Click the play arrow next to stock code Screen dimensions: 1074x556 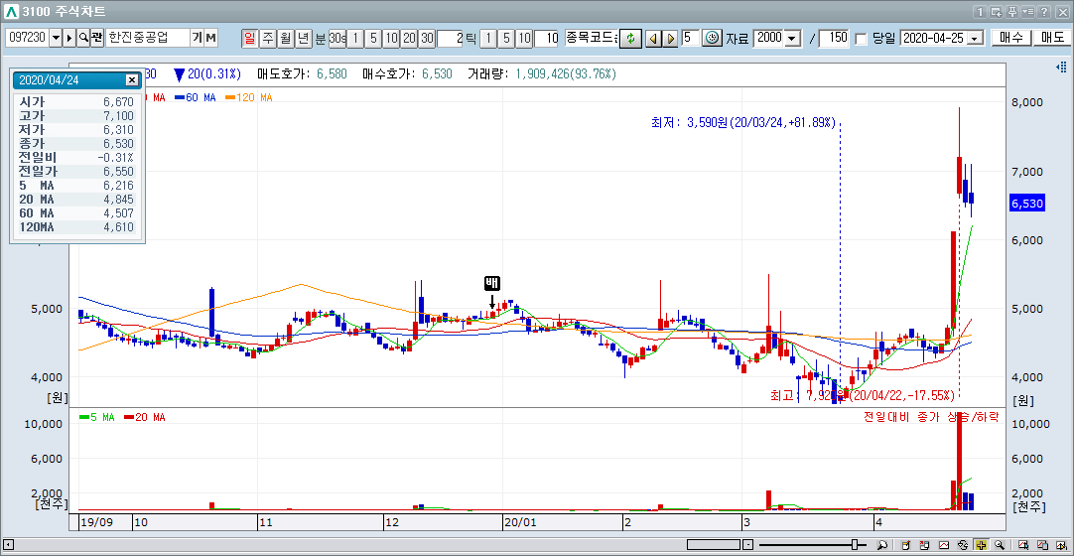69,39
